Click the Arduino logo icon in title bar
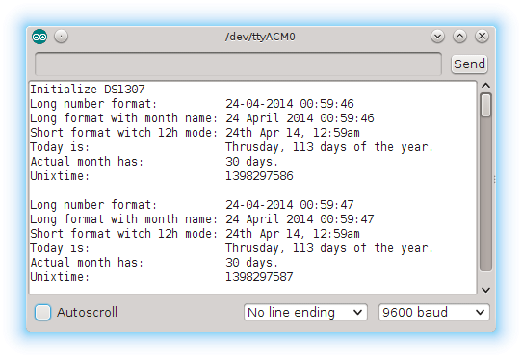This screenshot has height=358, width=522. 39,37
